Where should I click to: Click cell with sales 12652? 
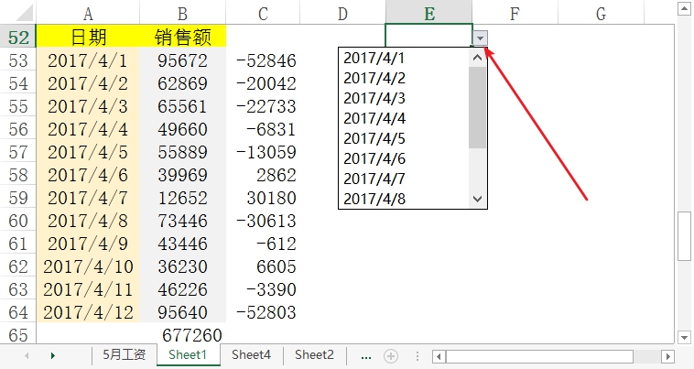point(182,198)
